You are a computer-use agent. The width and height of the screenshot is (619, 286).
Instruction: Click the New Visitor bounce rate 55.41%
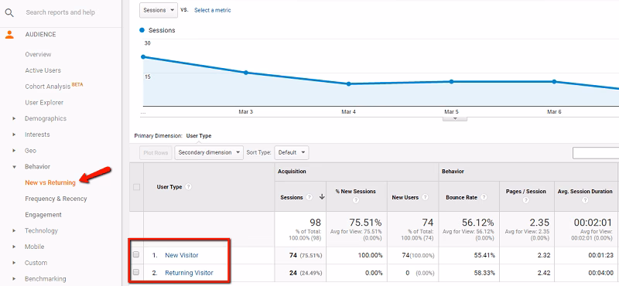point(484,255)
